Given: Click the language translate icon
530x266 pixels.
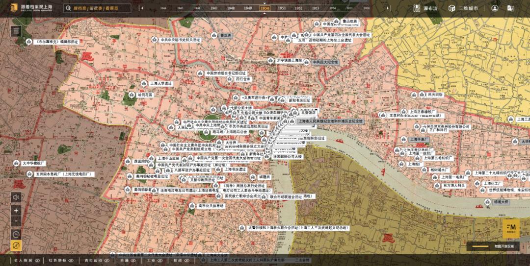Looking at the screenshot, I should pos(511,8).
